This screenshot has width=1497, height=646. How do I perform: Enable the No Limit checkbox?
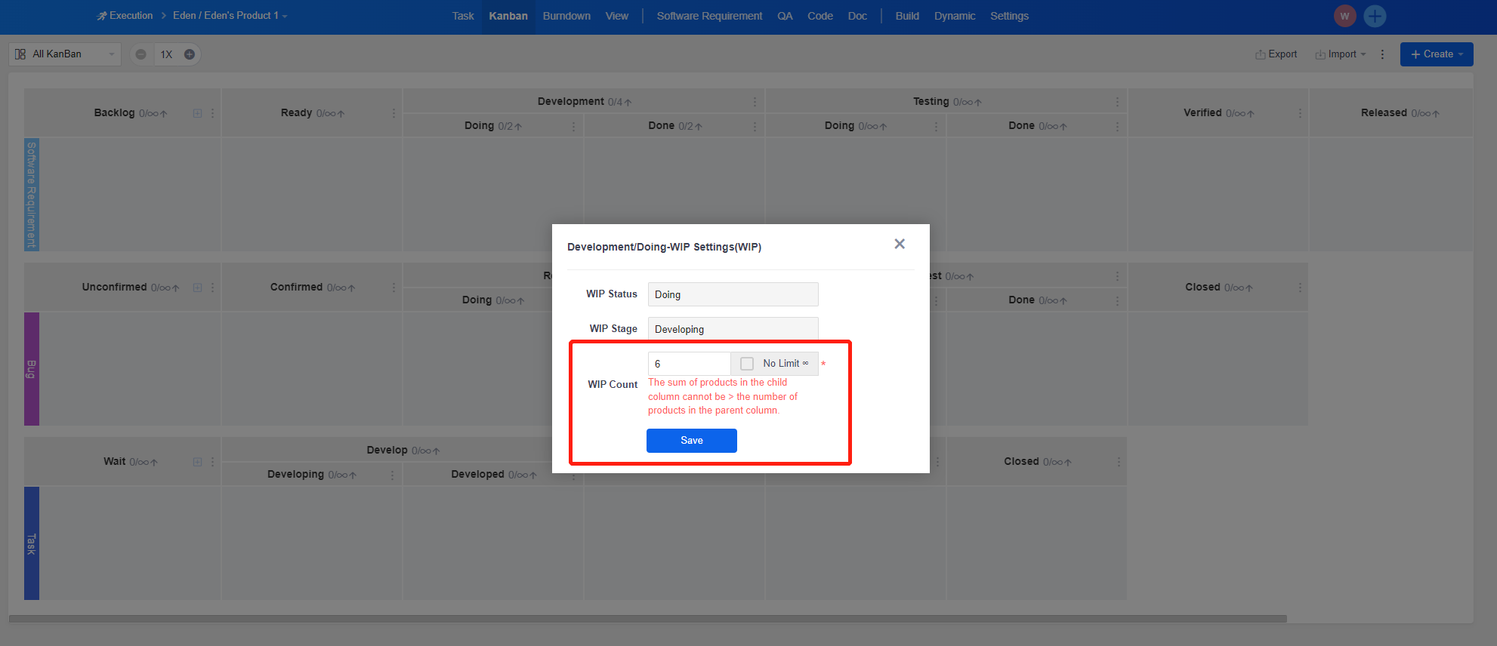tap(747, 364)
